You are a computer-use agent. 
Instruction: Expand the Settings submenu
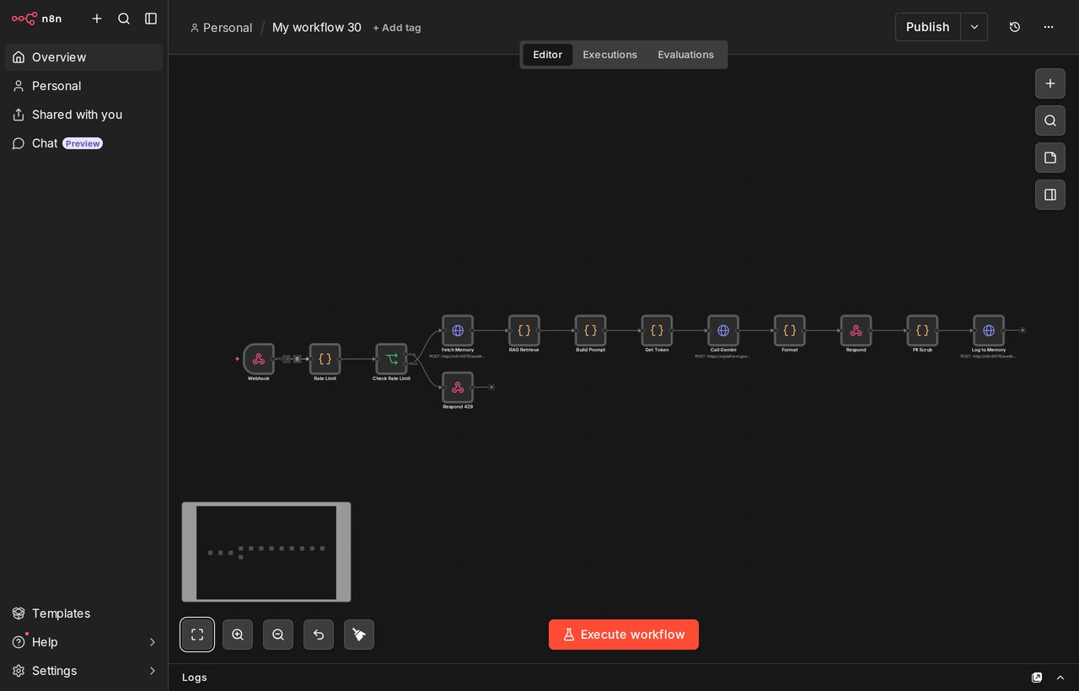click(x=153, y=671)
